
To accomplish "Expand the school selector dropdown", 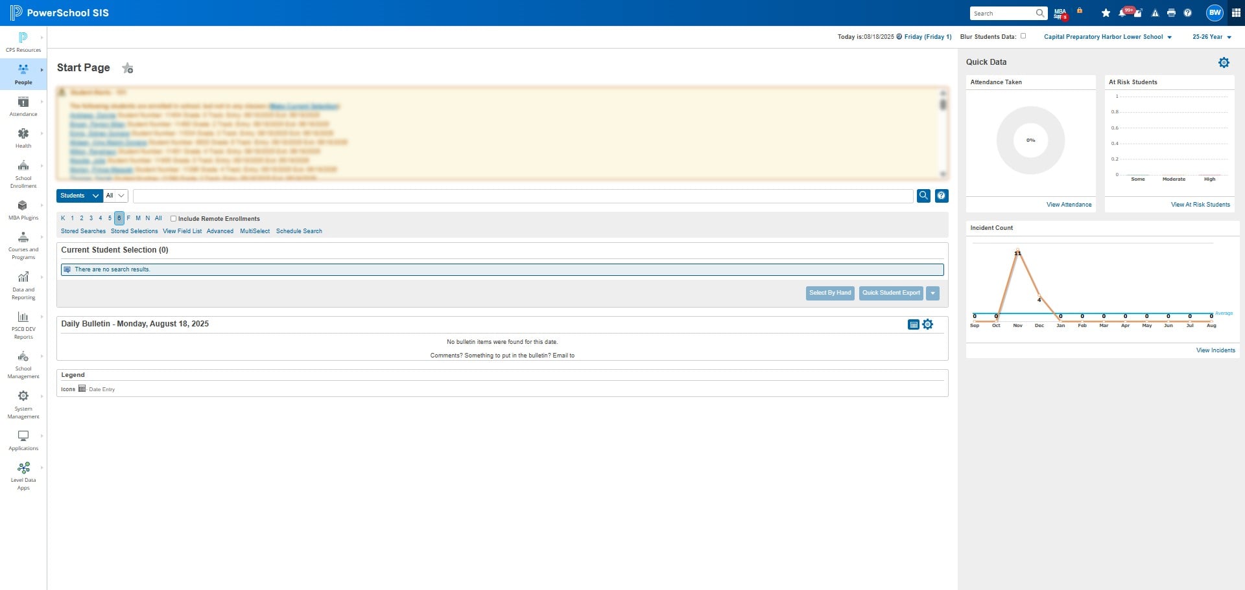I will [1108, 37].
